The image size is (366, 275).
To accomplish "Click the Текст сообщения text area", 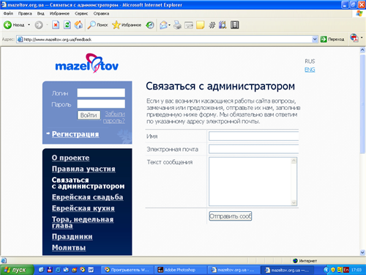I will 253,181.
